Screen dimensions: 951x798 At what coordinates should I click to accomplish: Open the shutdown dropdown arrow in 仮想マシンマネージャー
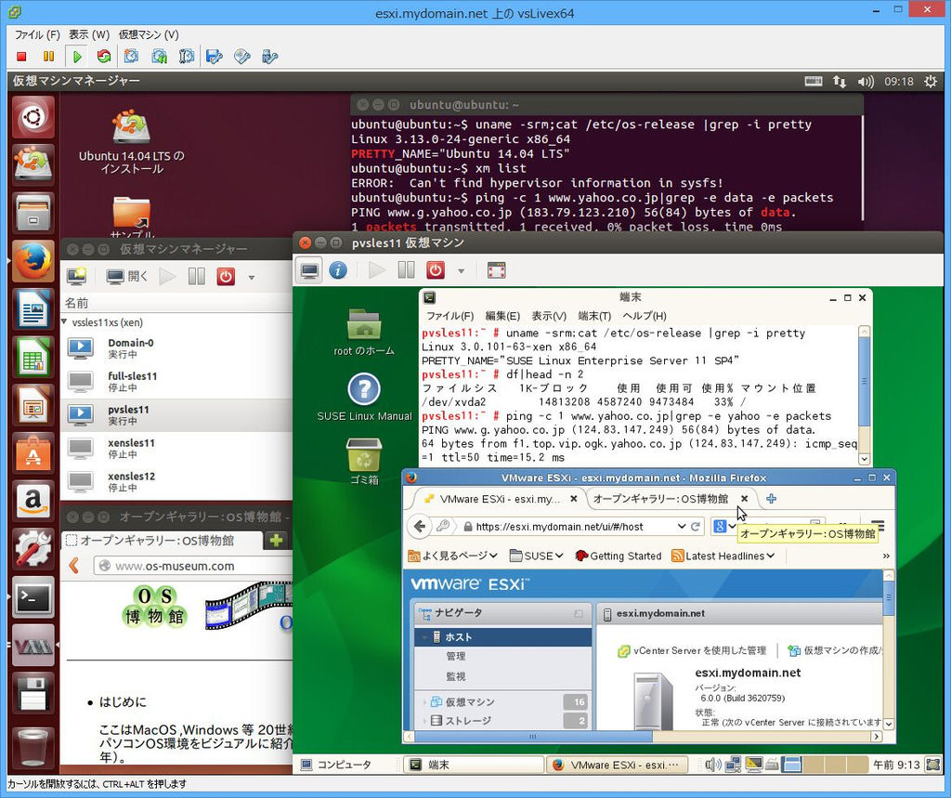point(251,278)
